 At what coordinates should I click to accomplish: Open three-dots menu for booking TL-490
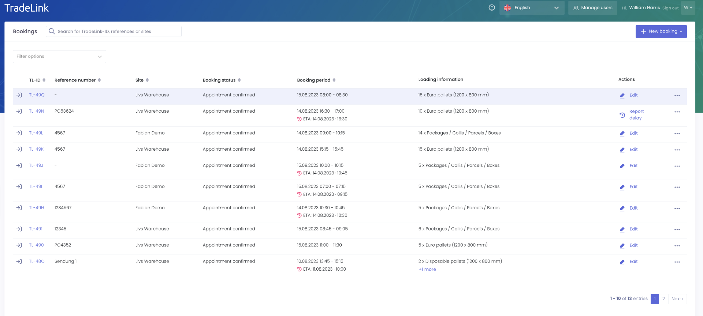(x=677, y=246)
